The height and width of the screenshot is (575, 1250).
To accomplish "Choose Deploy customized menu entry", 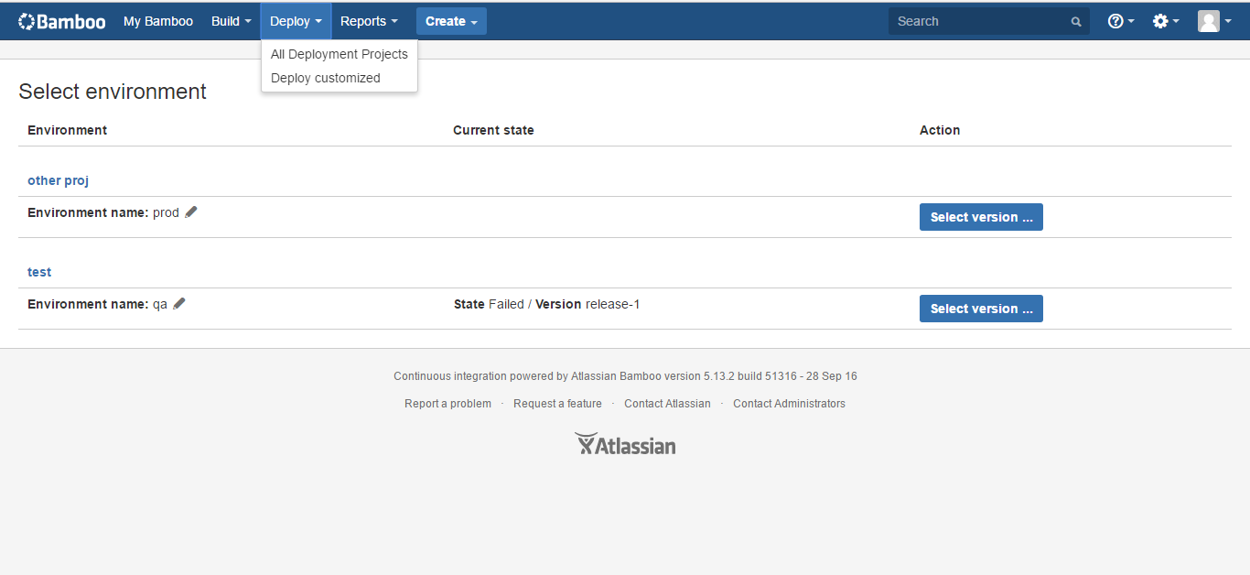I will [x=339, y=78].
